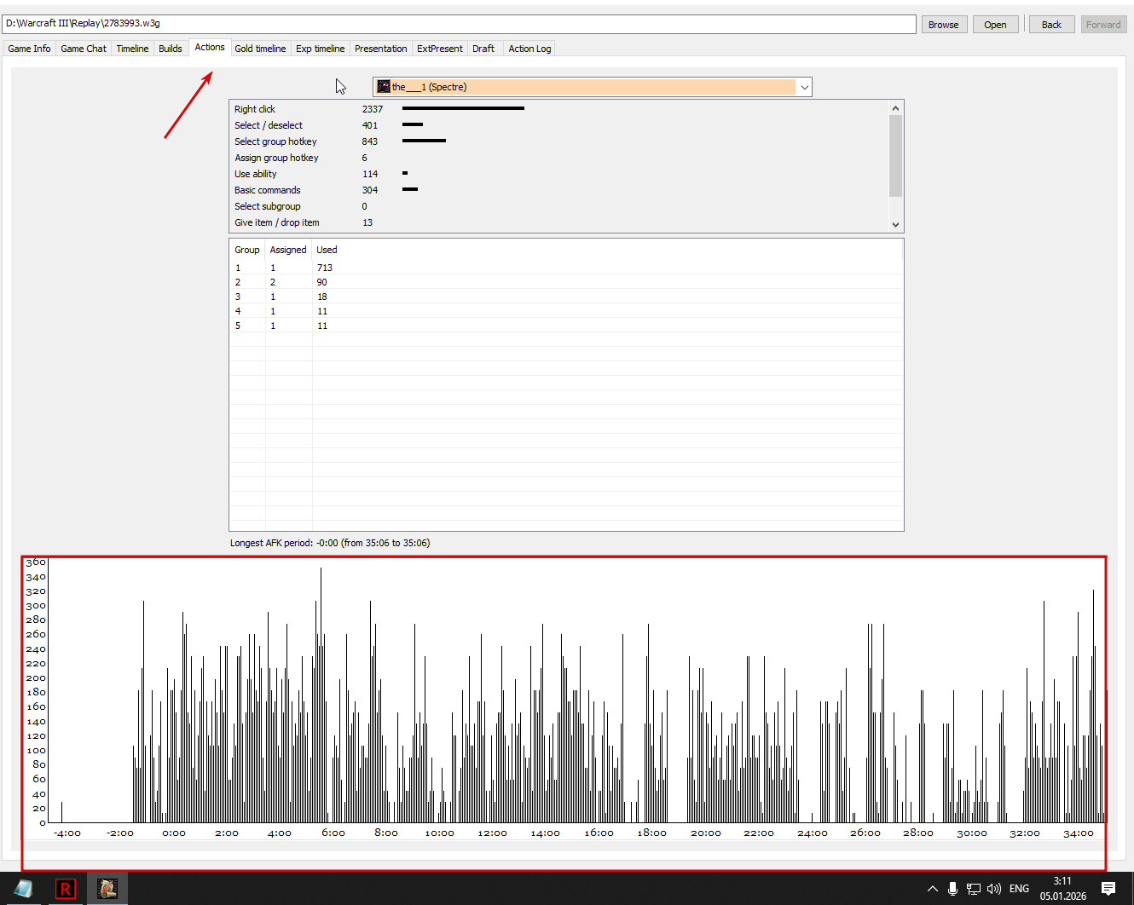Select group 1 row in hotkey table
The height and width of the screenshot is (905, 1134).
[566, 268]
